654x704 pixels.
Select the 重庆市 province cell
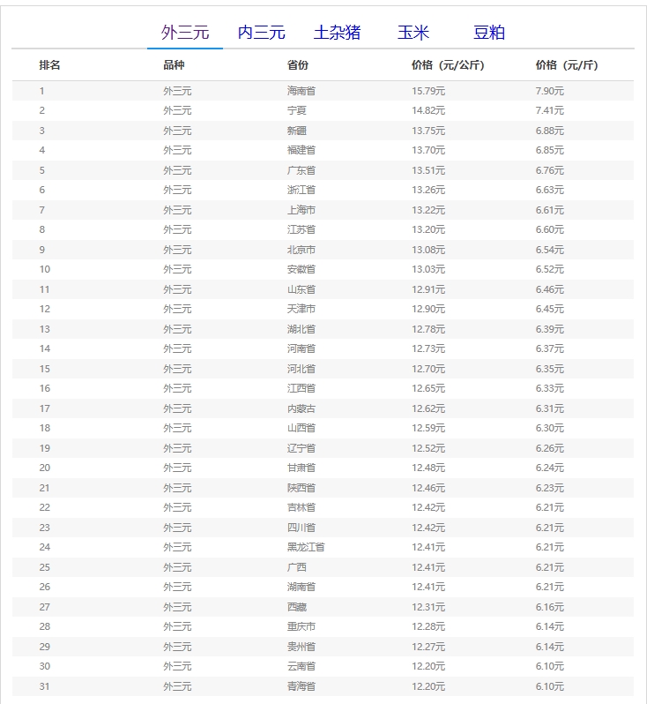pos(301,626)
